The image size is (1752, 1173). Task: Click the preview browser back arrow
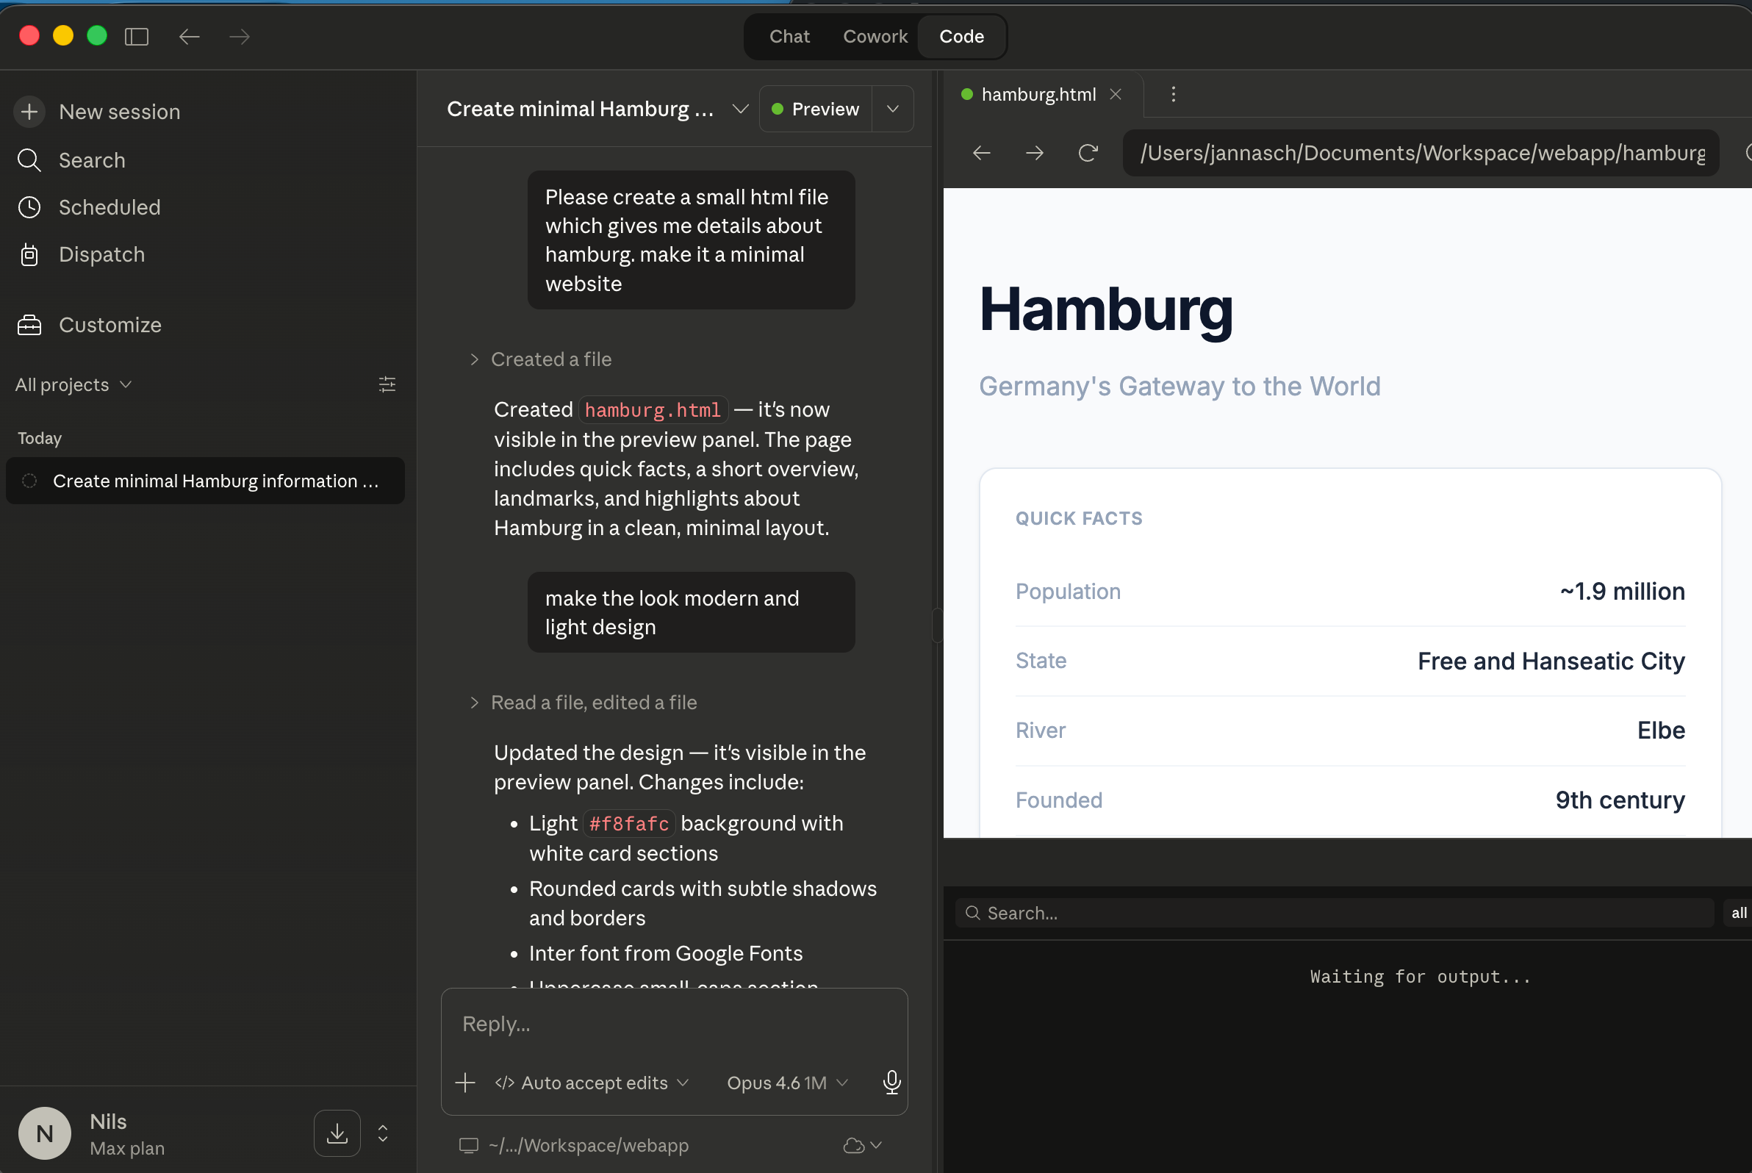(x=982, y=153)
